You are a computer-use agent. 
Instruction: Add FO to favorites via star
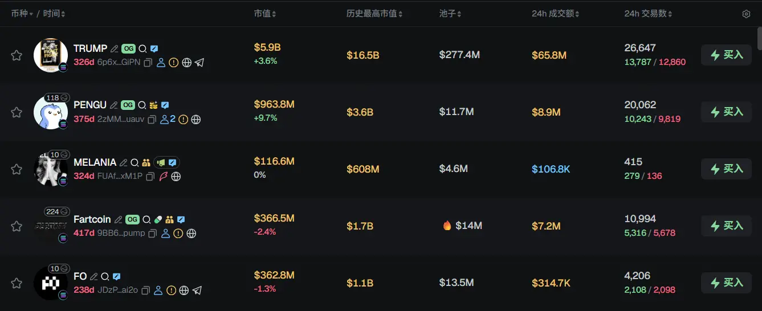[17, 283]
